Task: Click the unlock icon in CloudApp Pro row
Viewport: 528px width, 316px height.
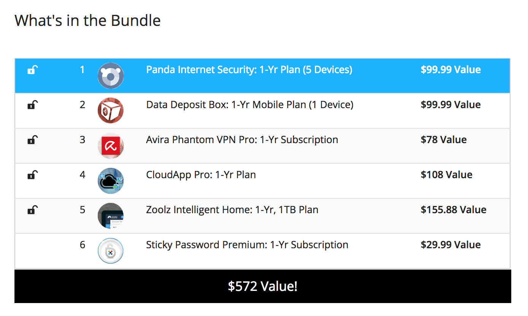Action: coord(33,175)
